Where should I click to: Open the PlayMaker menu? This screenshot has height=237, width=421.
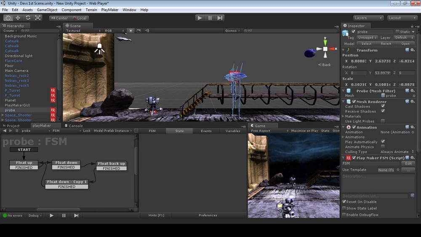(109, 10)
